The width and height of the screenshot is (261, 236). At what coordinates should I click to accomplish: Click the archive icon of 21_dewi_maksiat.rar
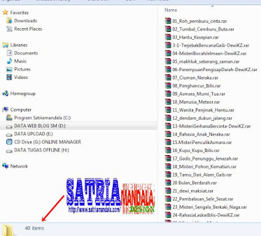(x=168, y=190)
